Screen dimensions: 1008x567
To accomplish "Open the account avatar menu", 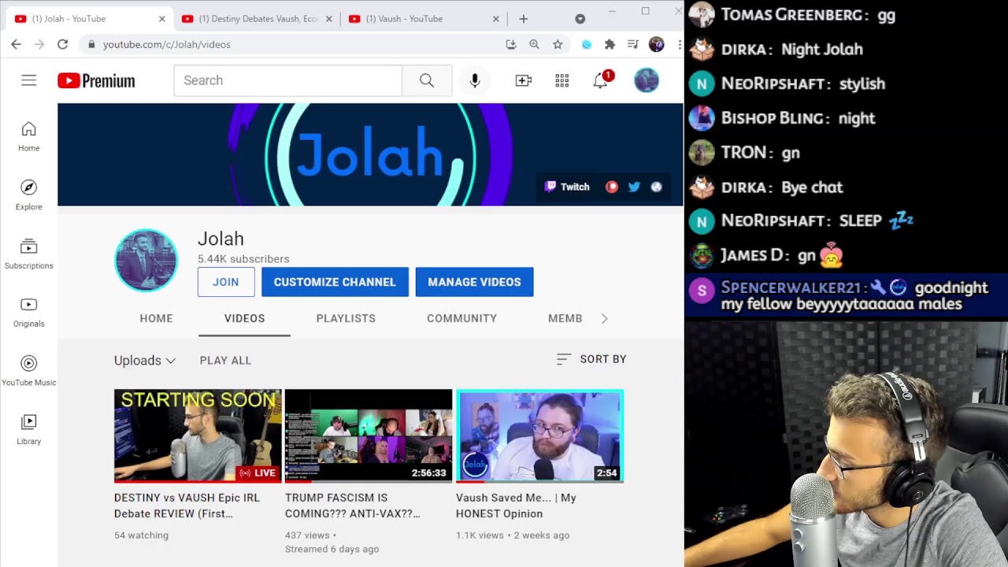I will click(x=647, y=80).
